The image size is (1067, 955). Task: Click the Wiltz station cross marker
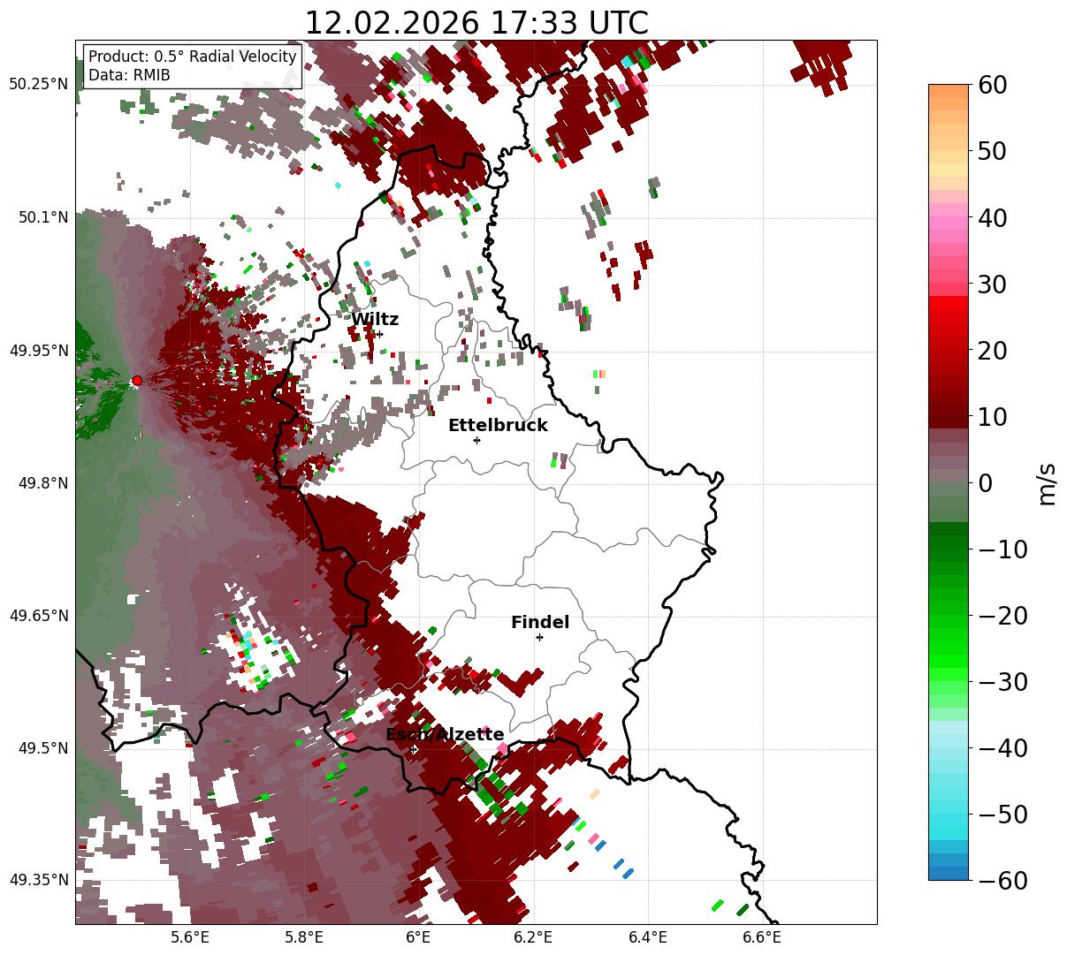(379, 334)
